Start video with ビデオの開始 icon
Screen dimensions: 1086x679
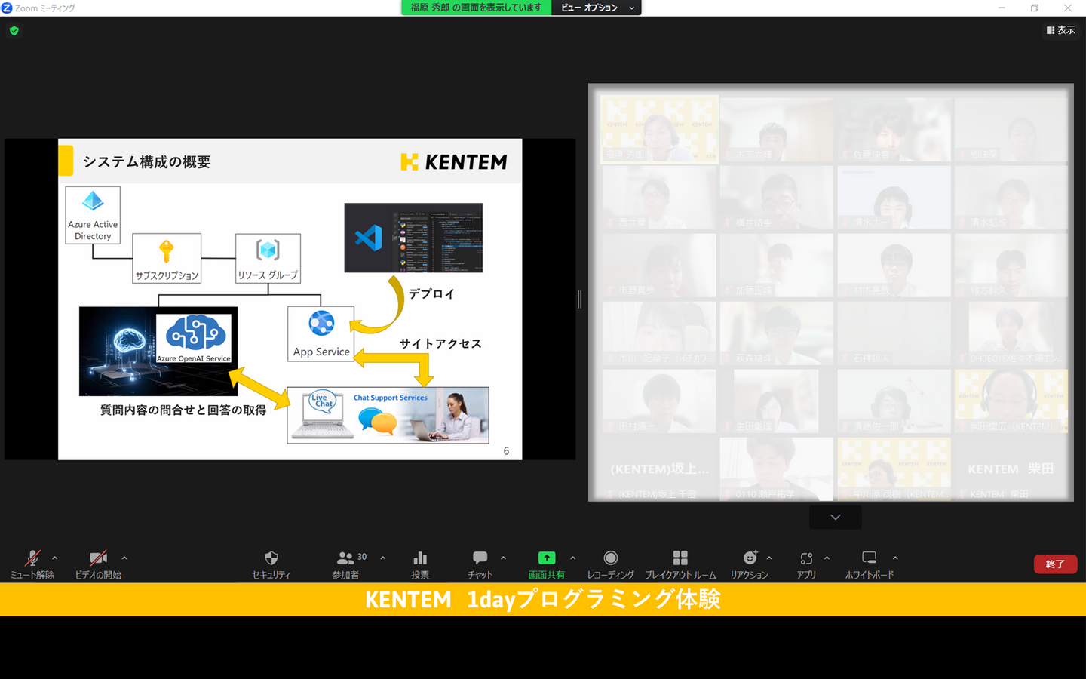tap(98, 558)
